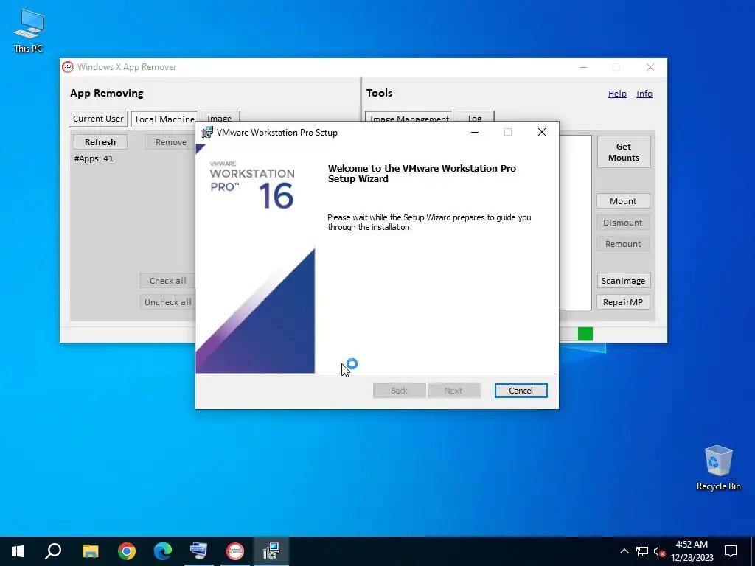Click the Dismount button under Tools
Screen dimensions: 755x566
pyautogui.click(x=623, y=223)
